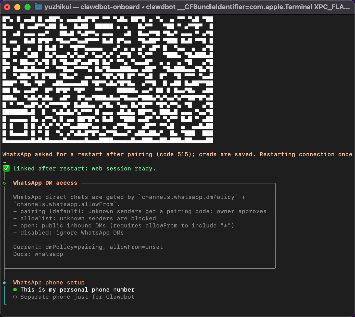Viewport: 355px width, 317px height.
Task: Click the "WhatsApp DM access" heading
Action: coord(45,183)
